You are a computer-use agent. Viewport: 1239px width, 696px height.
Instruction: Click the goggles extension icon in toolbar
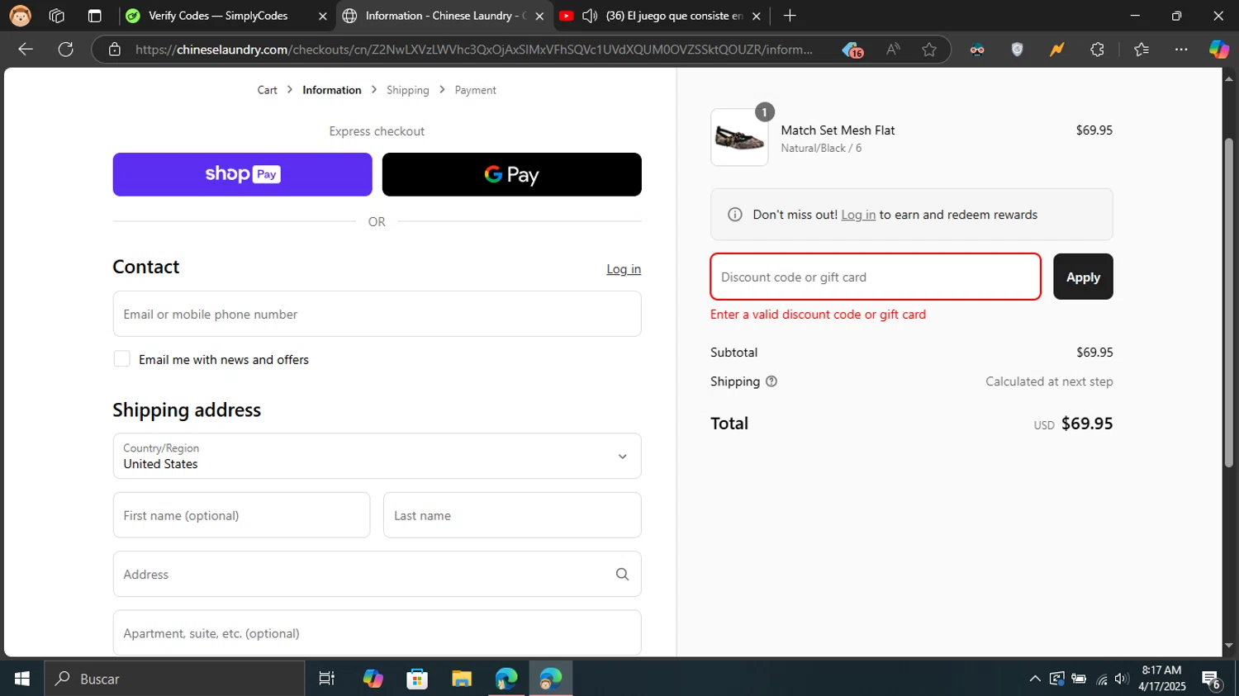point(977,50)
